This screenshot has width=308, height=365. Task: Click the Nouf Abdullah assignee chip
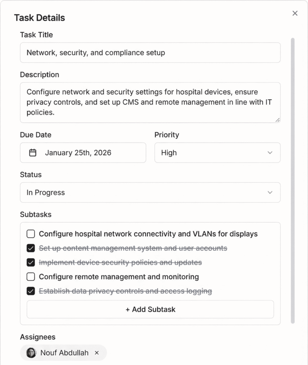tap(63, 353)
